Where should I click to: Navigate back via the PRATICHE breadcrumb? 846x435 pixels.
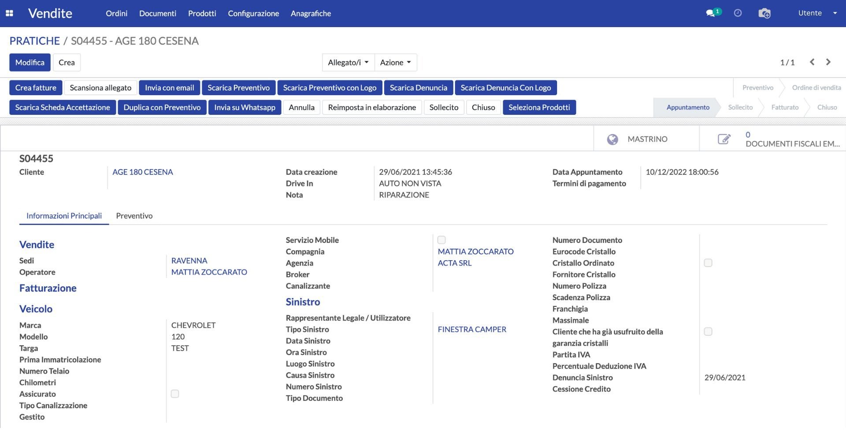coord(34,41)
